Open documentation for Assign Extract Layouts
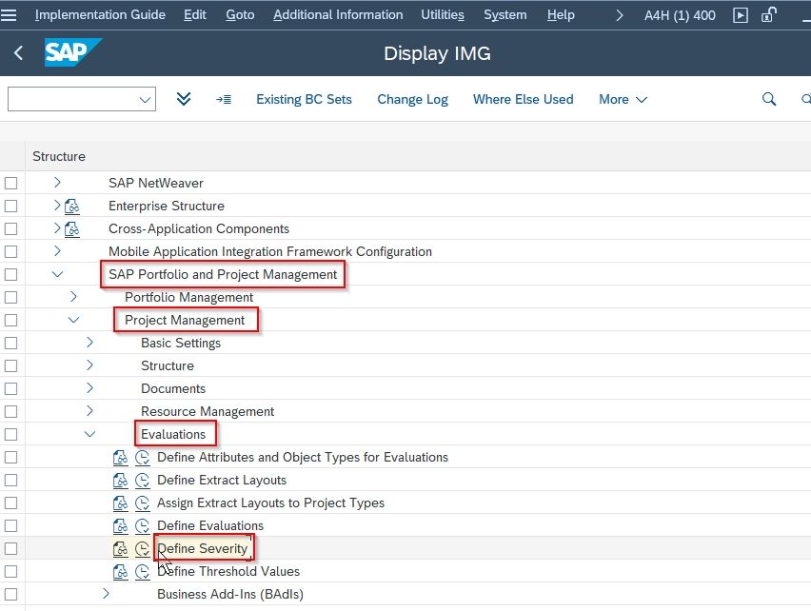 click(x=120, y=503)
